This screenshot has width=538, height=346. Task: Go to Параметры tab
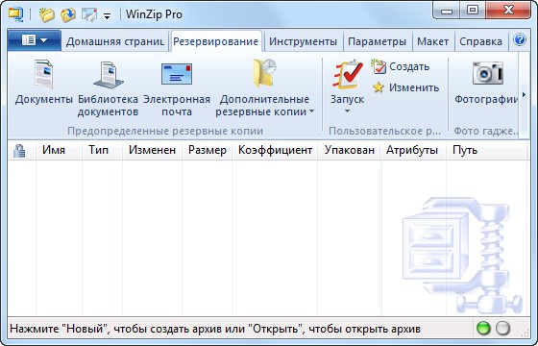click(x=377, y=41)
